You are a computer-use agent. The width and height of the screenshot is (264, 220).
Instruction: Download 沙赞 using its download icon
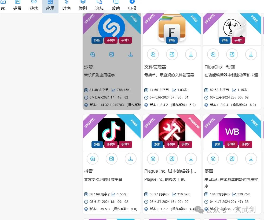[131, 54]
